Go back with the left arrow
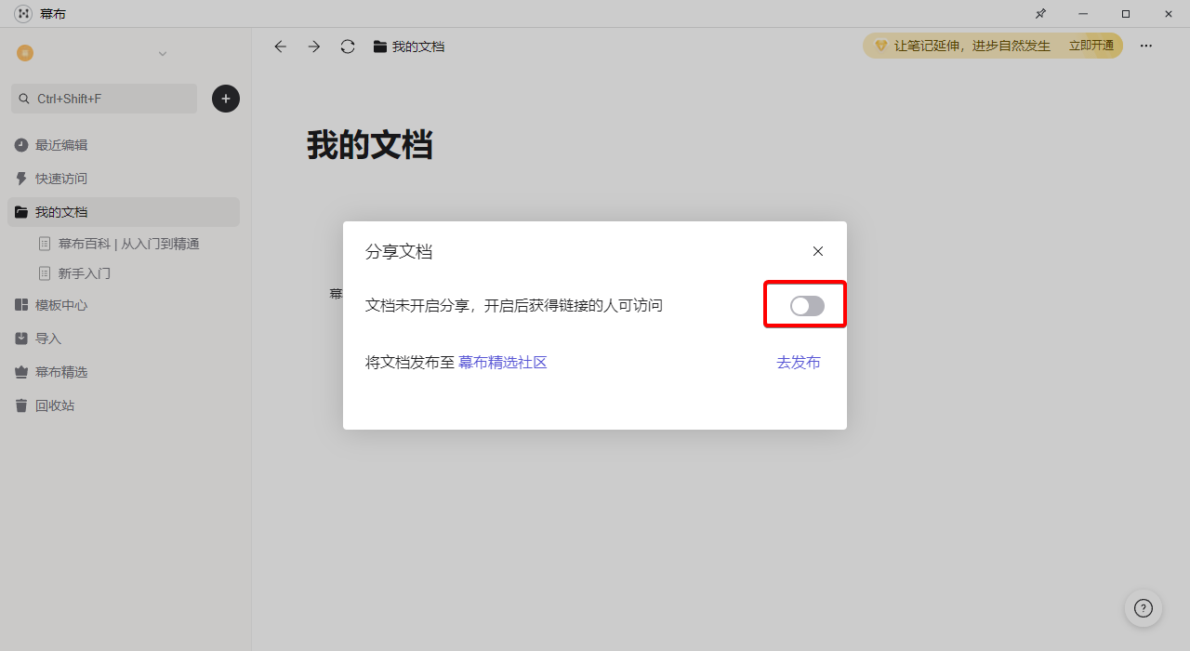Screen dimensions: 1190x651 point(280,46)
